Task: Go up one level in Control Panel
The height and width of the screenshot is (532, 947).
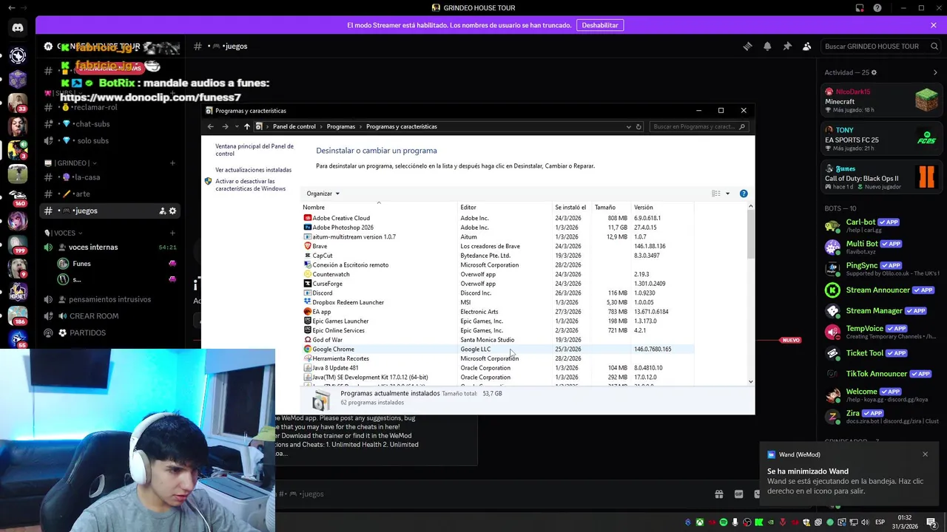Action: pos(247,126)
